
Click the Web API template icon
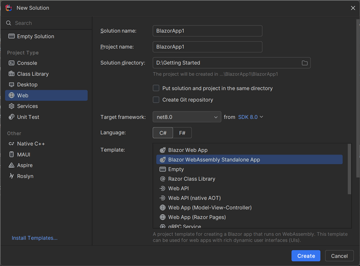click(162, 188)
